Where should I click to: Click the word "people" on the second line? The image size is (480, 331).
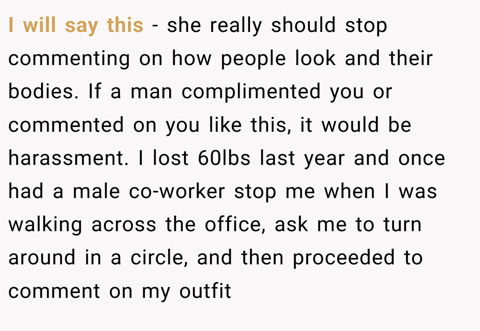coord(254,59)
